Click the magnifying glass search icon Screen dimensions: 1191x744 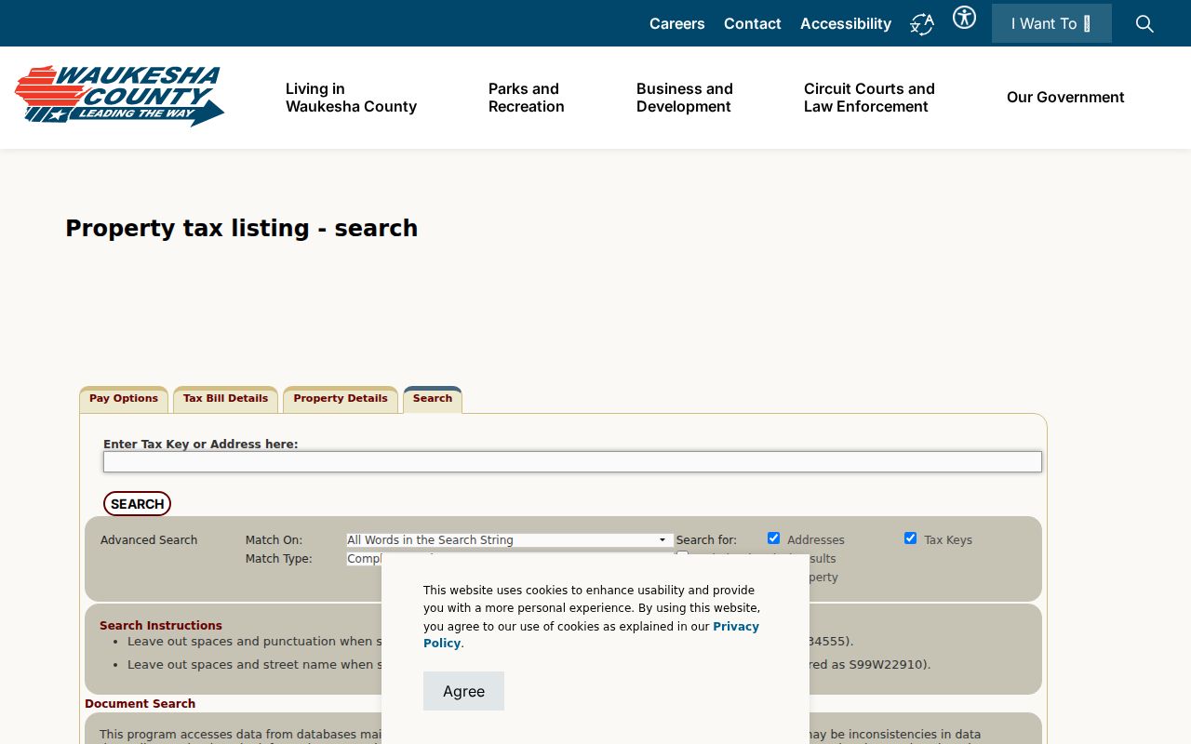[x=1144, y=24]
